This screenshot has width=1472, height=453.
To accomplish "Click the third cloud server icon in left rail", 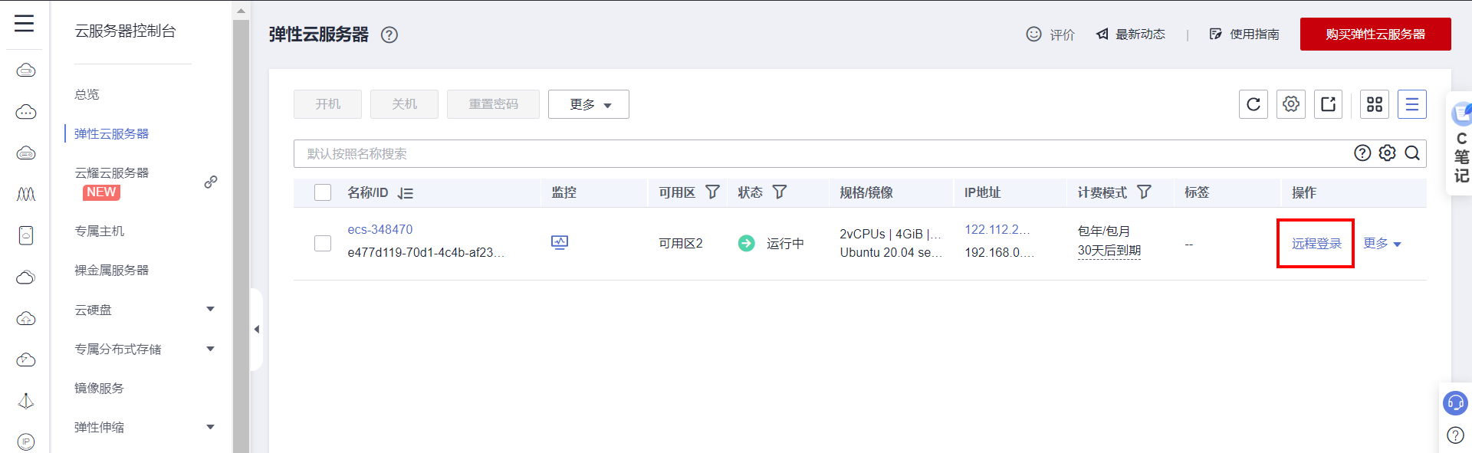I will pyautogui.click(x=26, y=153).
